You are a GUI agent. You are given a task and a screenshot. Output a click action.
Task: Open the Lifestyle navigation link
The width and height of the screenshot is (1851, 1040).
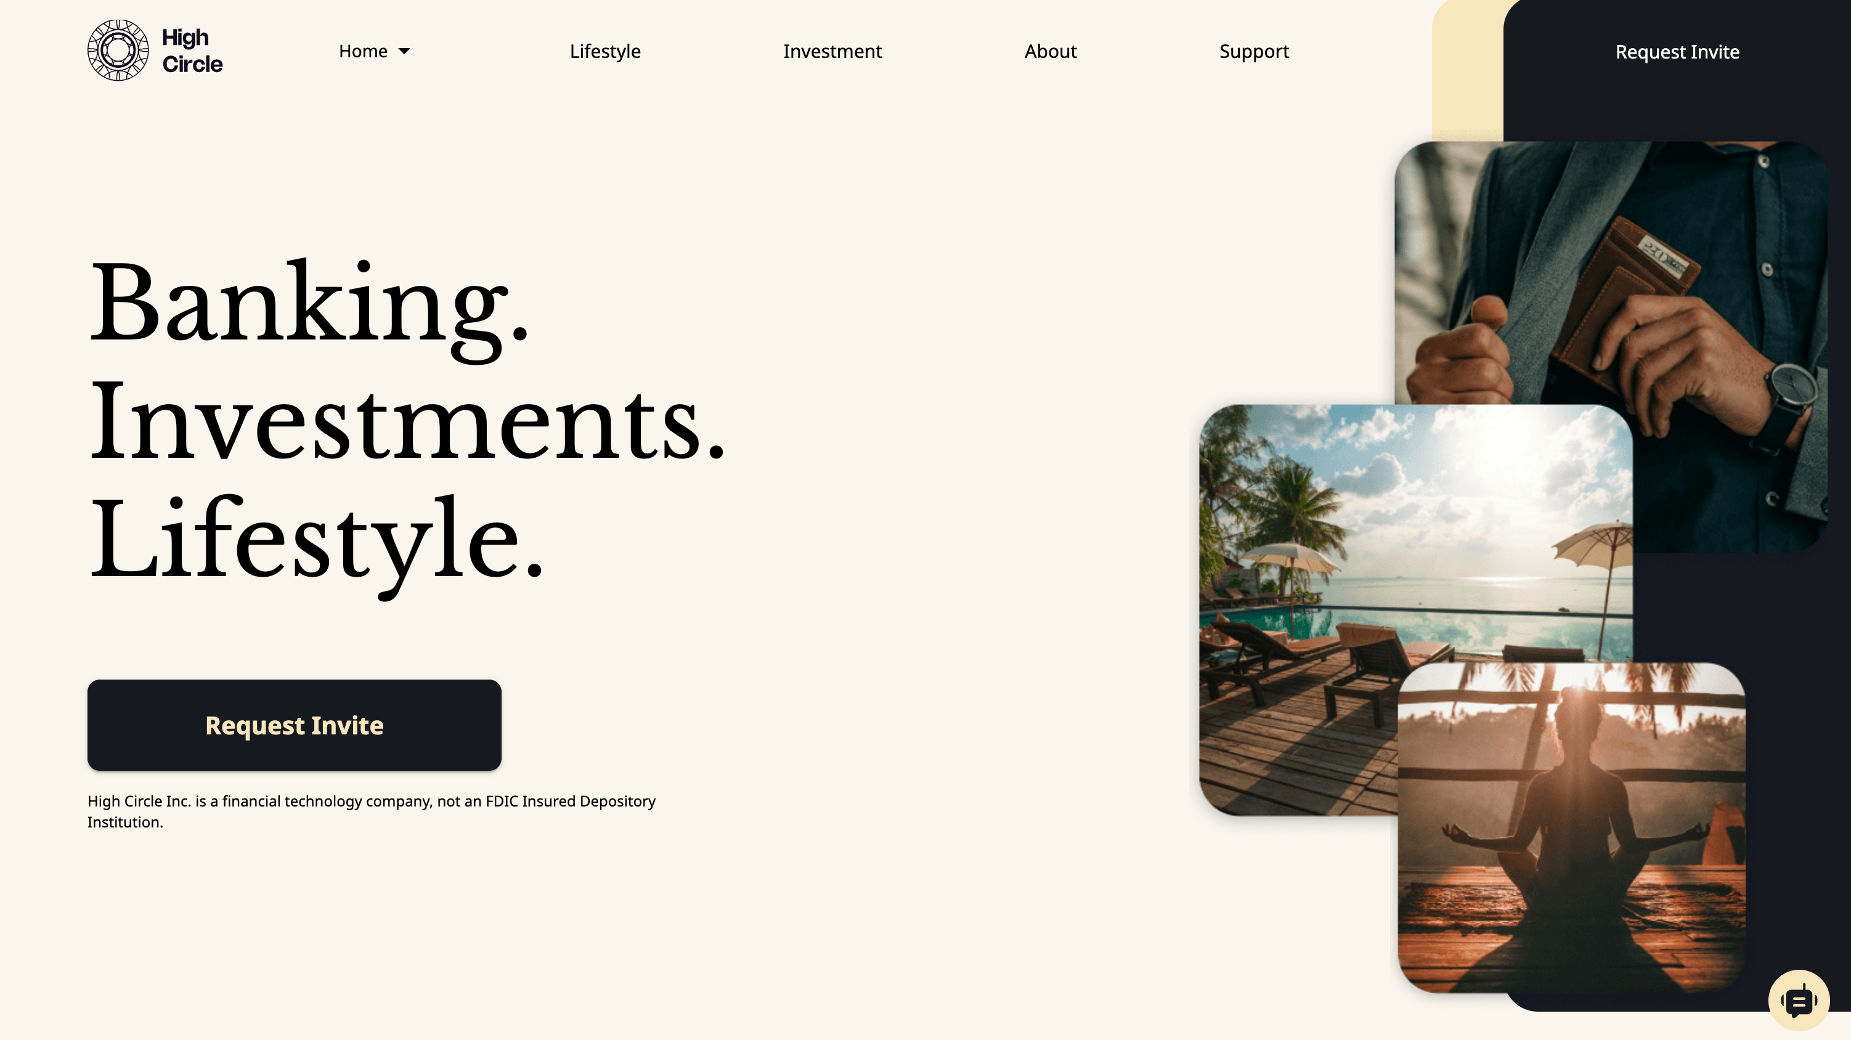[x=605, y=52]
